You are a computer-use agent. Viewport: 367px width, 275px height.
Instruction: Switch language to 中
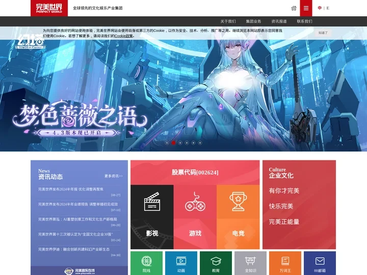point(320,8)
